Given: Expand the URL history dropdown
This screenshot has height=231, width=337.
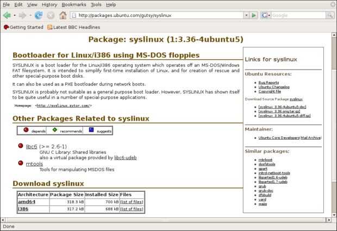Looking at the screenshot, I should click(x=246, y=15).
